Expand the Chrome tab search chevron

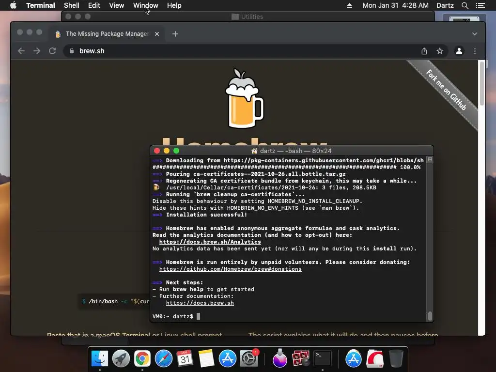coord(475,34)
